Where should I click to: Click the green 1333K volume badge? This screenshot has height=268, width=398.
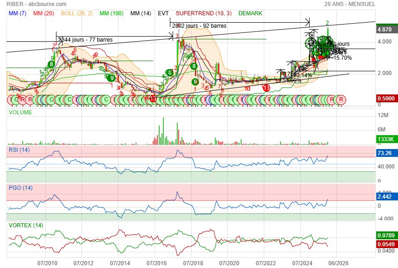[x=386, y=139]
